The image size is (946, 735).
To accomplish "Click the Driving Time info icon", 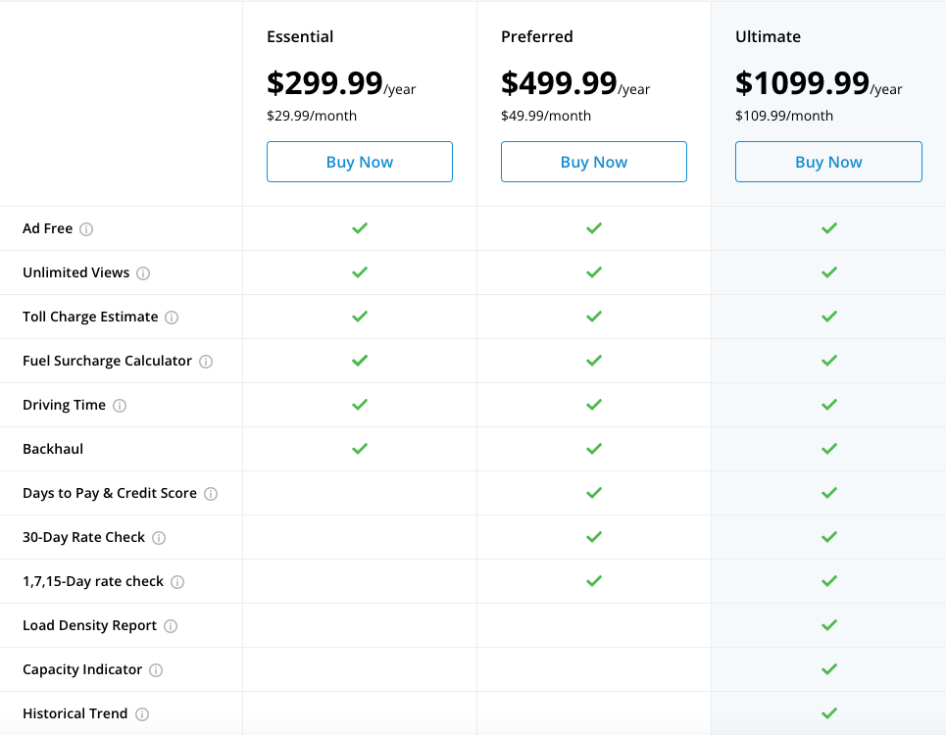I will [120, 406].
